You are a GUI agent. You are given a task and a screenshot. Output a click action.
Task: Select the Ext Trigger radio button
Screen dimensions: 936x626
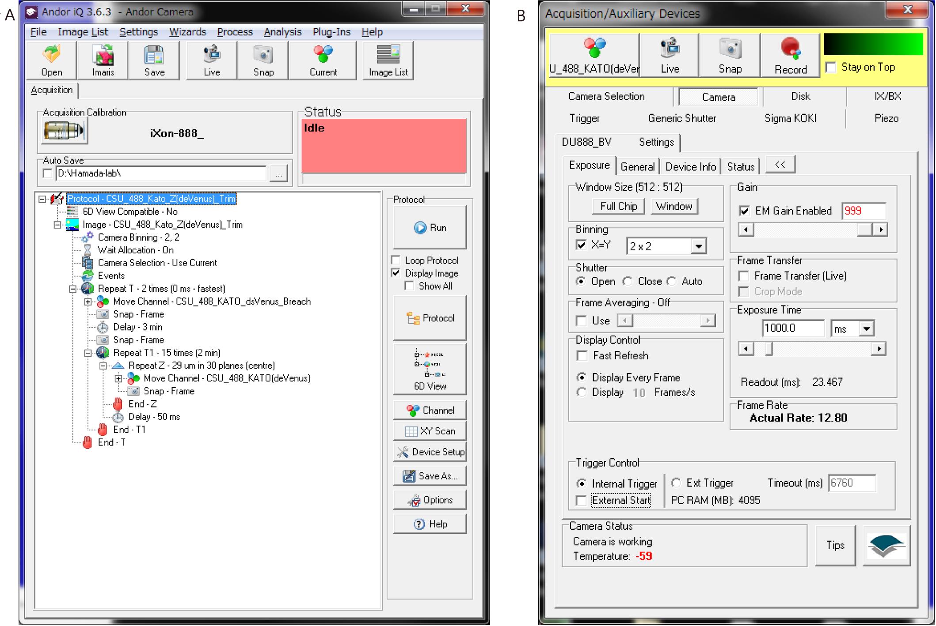click(676, 483)
